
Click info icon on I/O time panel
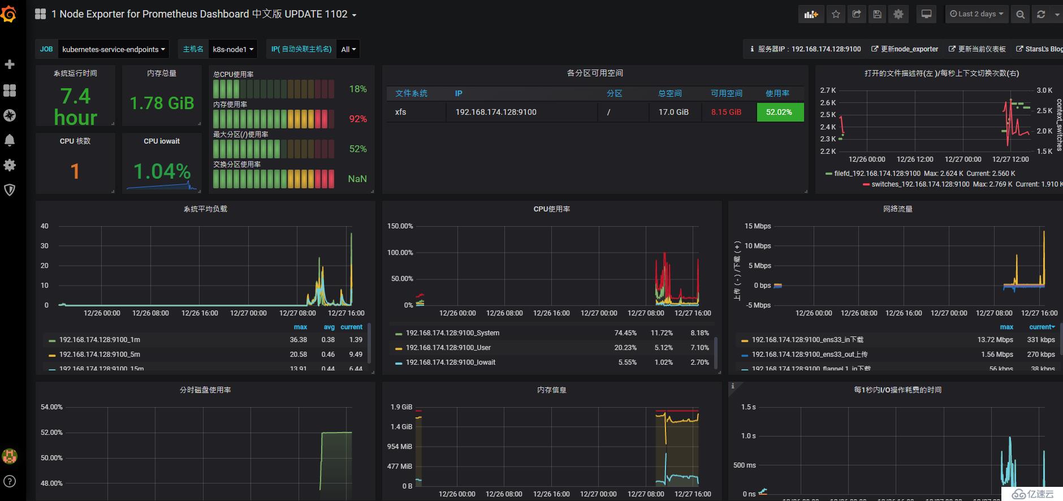click(x=733, y=386)
